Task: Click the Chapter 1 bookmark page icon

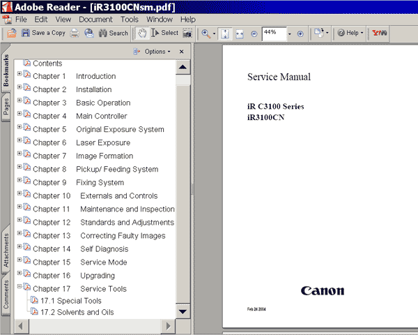Action: tap(26, 74)
